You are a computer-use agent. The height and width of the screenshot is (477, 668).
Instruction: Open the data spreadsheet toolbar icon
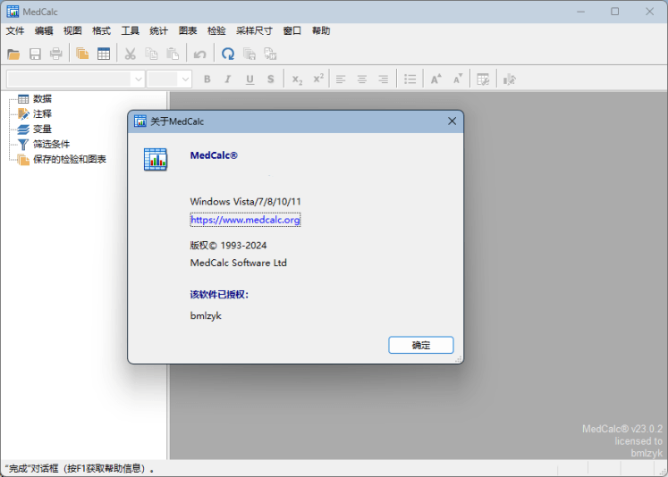[104, 54]
